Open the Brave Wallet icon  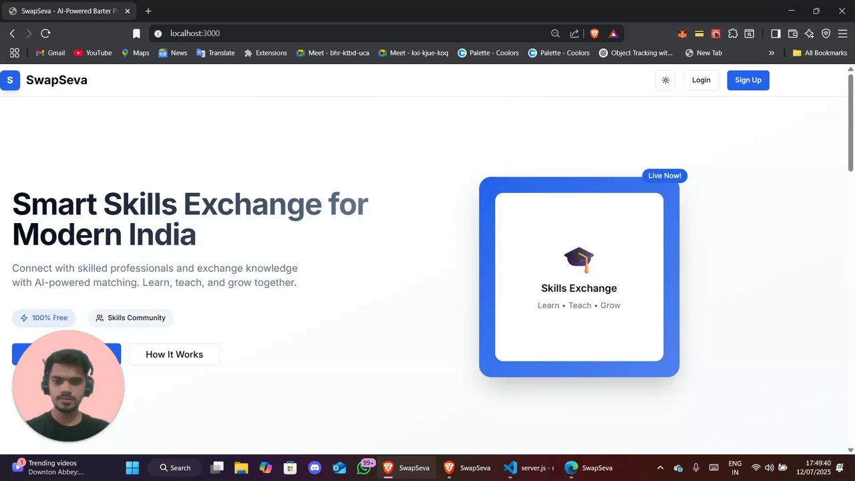click(x=793, y=33)
